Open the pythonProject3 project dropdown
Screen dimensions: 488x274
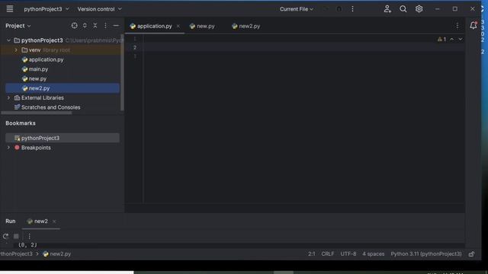coord(47,9)
